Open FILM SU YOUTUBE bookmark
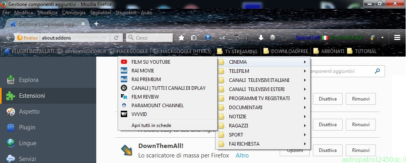406x163 pixels. point(167,62)
